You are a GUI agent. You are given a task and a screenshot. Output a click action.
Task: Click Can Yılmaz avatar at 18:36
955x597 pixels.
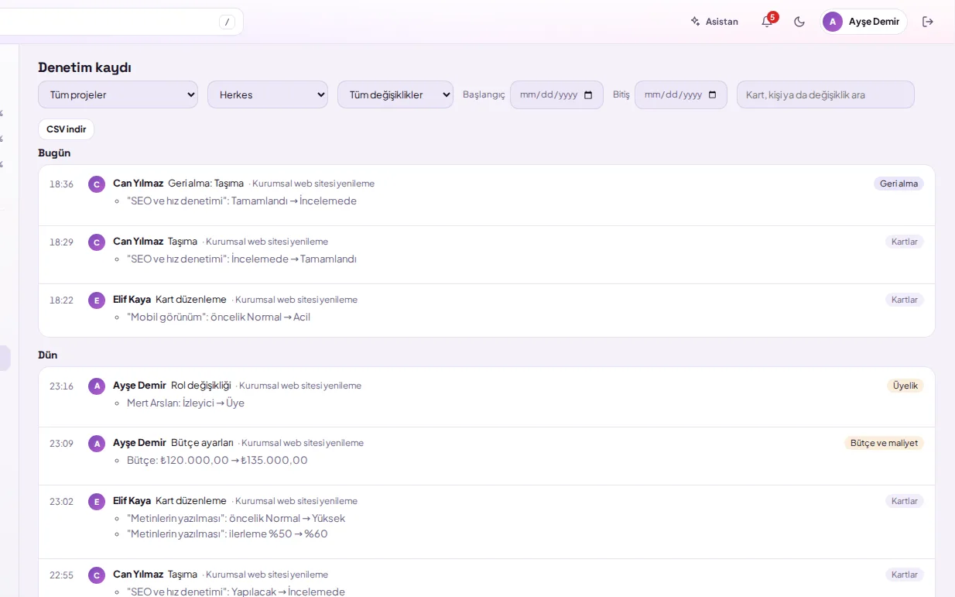pyautogui.click(x=97, y=184)
